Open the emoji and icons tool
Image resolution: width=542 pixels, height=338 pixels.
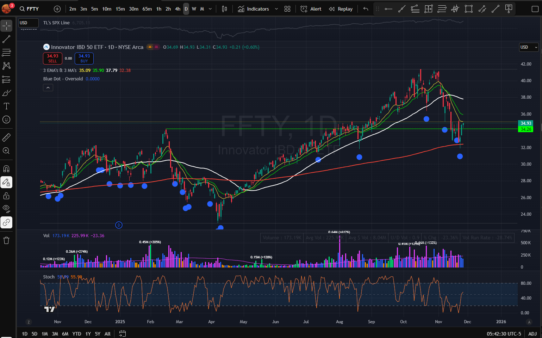click(6, 119)
